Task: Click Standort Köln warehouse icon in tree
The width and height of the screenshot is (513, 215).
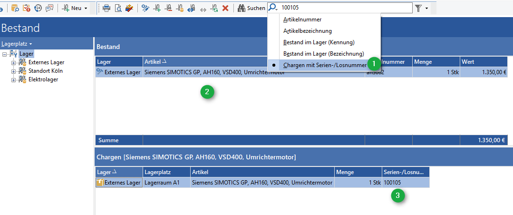Action: (x=22, y=71)
